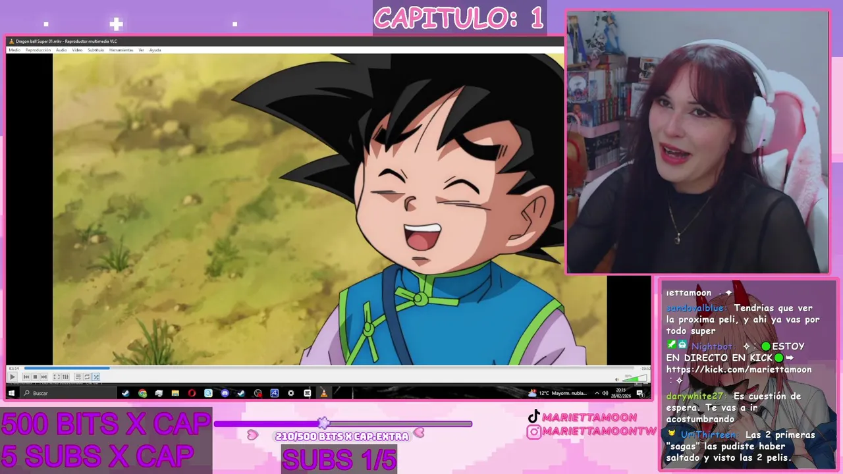Open the Vídeo menu
843x474 pixels.
coord(77,50)
